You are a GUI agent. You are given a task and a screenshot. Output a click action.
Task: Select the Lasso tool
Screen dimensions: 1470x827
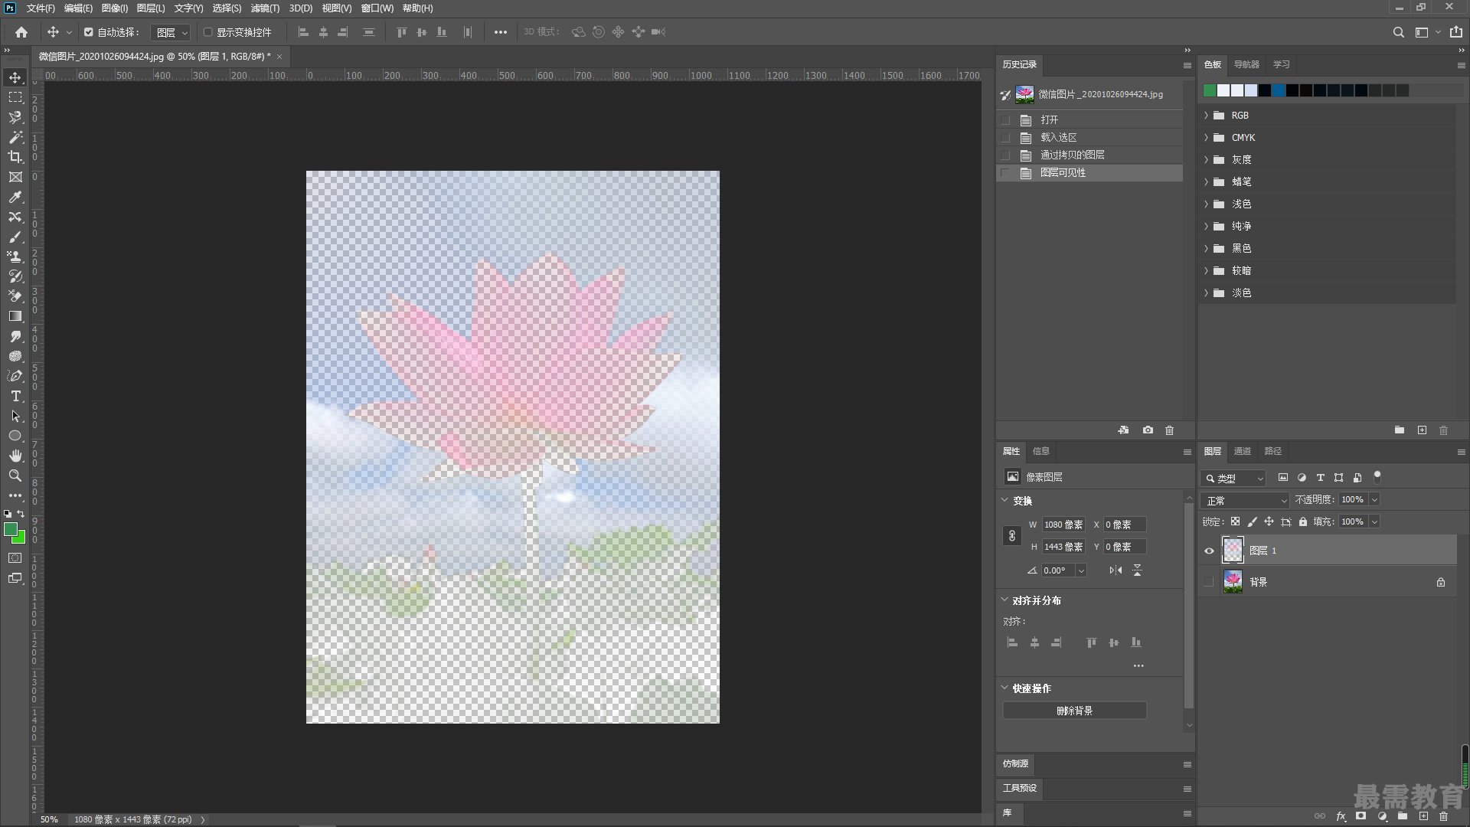tap(15, 117)
